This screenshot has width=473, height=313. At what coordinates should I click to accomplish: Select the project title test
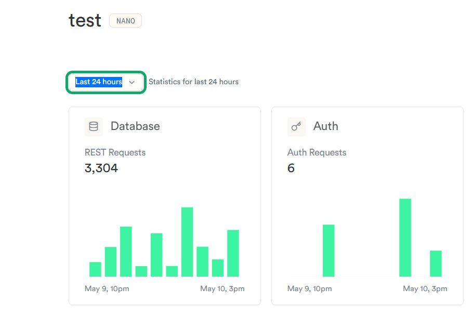pyautogui.click(x=85, y=20)
